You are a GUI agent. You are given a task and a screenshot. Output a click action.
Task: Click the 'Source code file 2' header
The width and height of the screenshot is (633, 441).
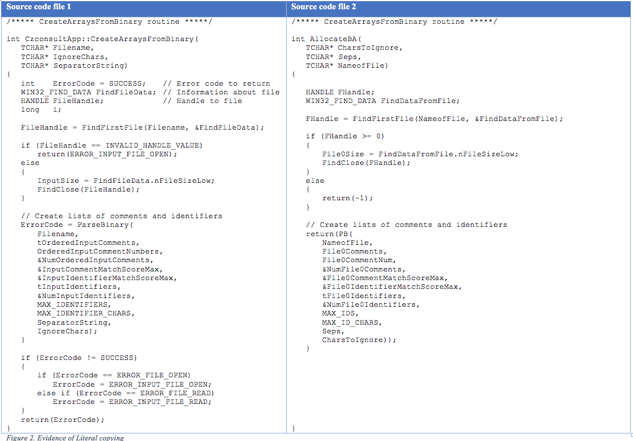(x=324, y=7)
